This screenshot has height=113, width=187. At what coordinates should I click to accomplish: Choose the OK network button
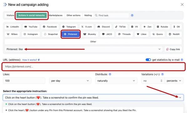click(177, 27)
